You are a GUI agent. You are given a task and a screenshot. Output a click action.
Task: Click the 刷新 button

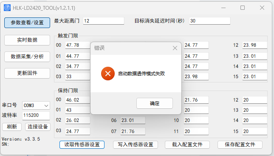tap(12, 127)
